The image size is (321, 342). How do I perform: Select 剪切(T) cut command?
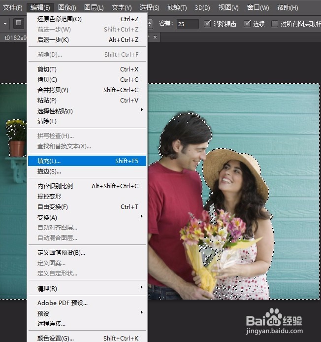pyautogui.click(x=87, y=69)
